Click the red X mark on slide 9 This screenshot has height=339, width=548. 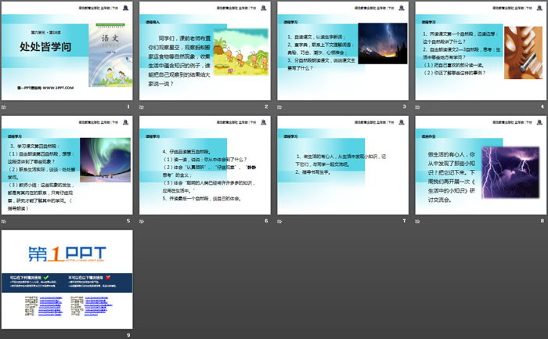[108, 277]
